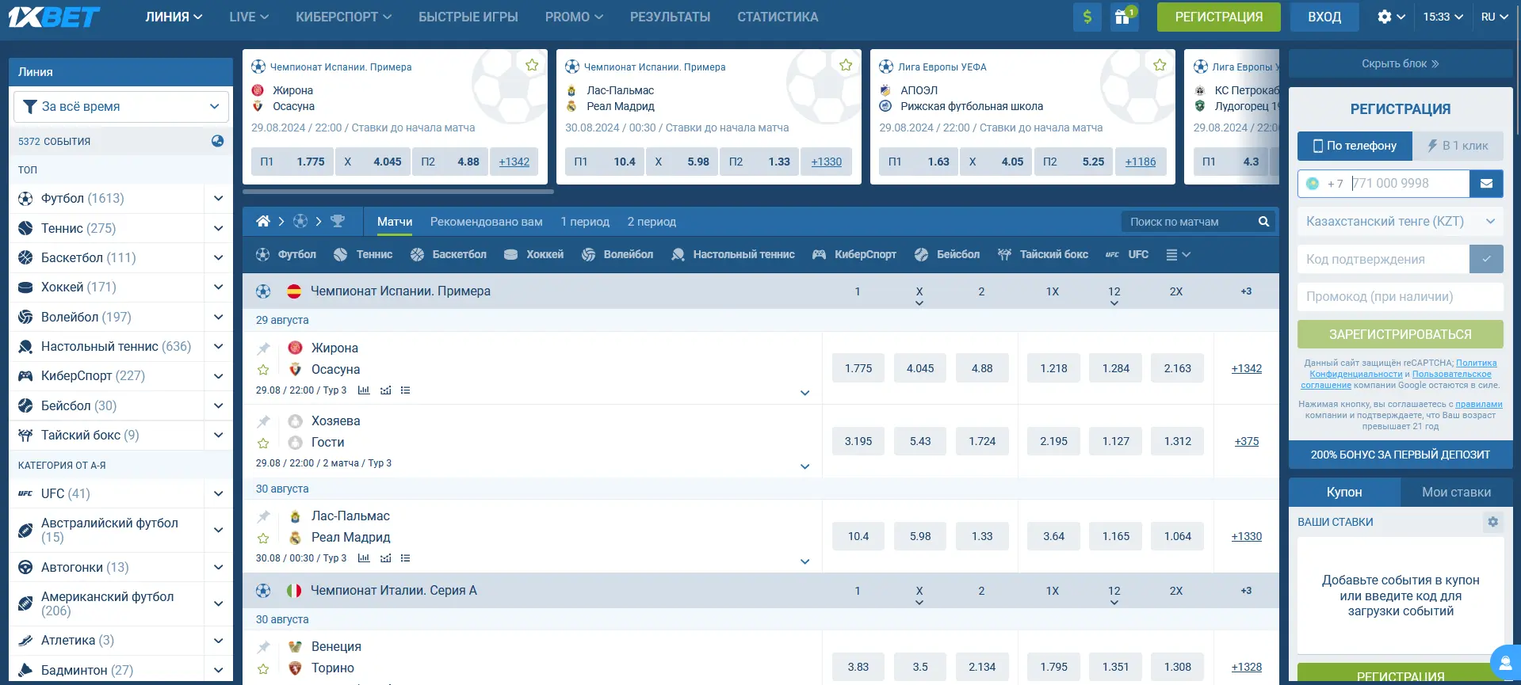
Task: Star the Жирона – Осасуна match row
Action: [x=264, y=370]
